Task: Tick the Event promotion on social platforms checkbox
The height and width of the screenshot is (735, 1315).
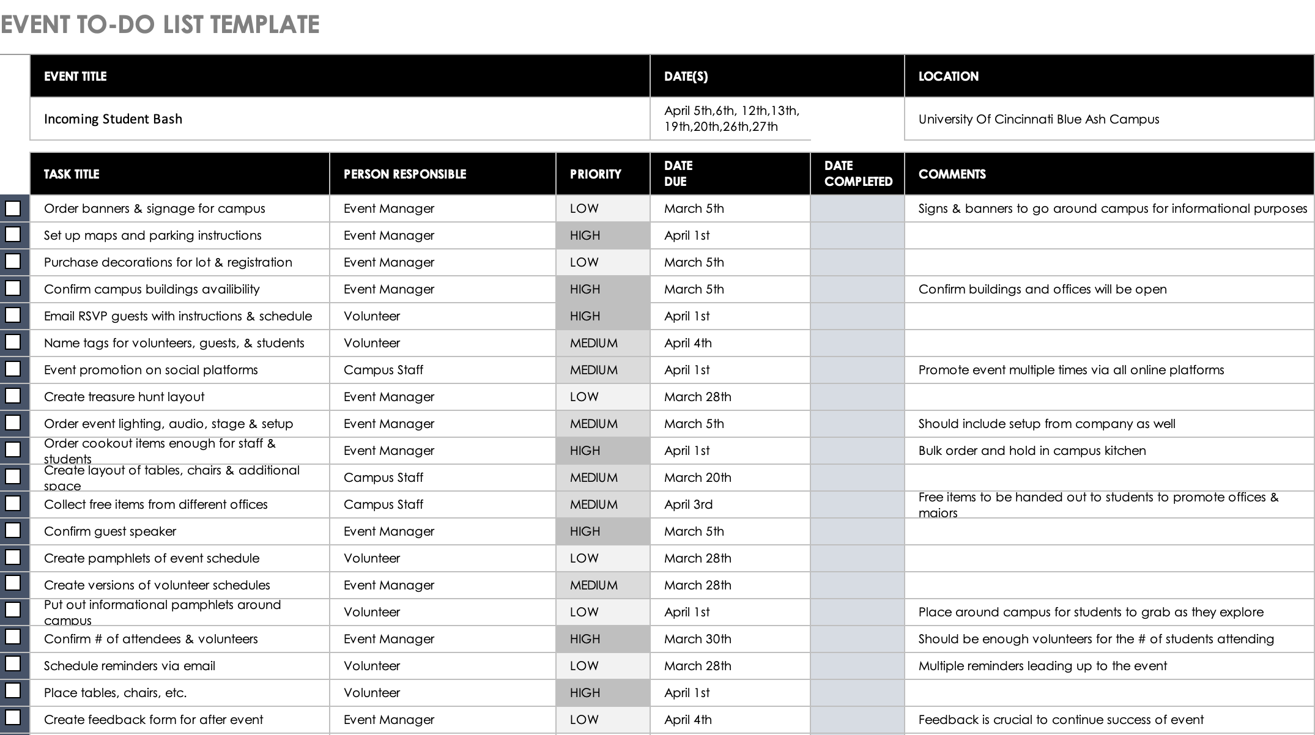Action: (13, 369)
